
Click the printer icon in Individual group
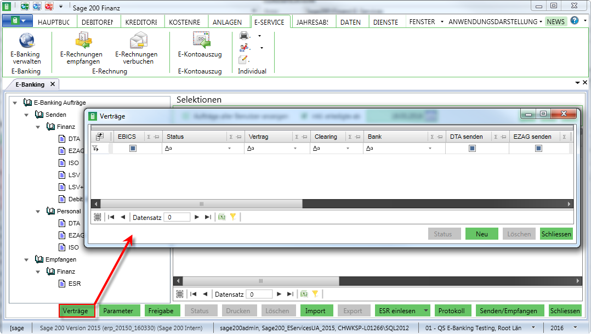point(244,36)
